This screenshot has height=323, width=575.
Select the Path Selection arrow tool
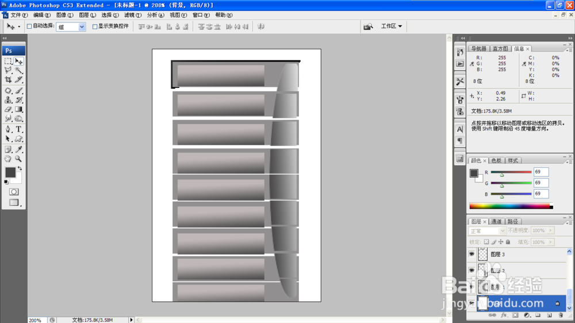[8, 139]
